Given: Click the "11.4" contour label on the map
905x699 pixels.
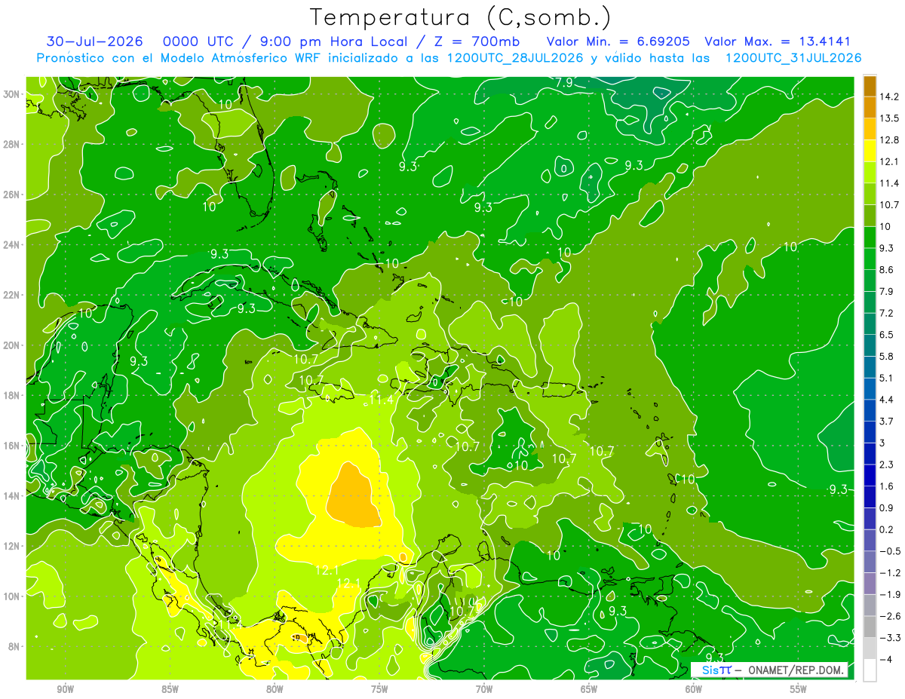Looking at the screenshot, I should (381, 400).
